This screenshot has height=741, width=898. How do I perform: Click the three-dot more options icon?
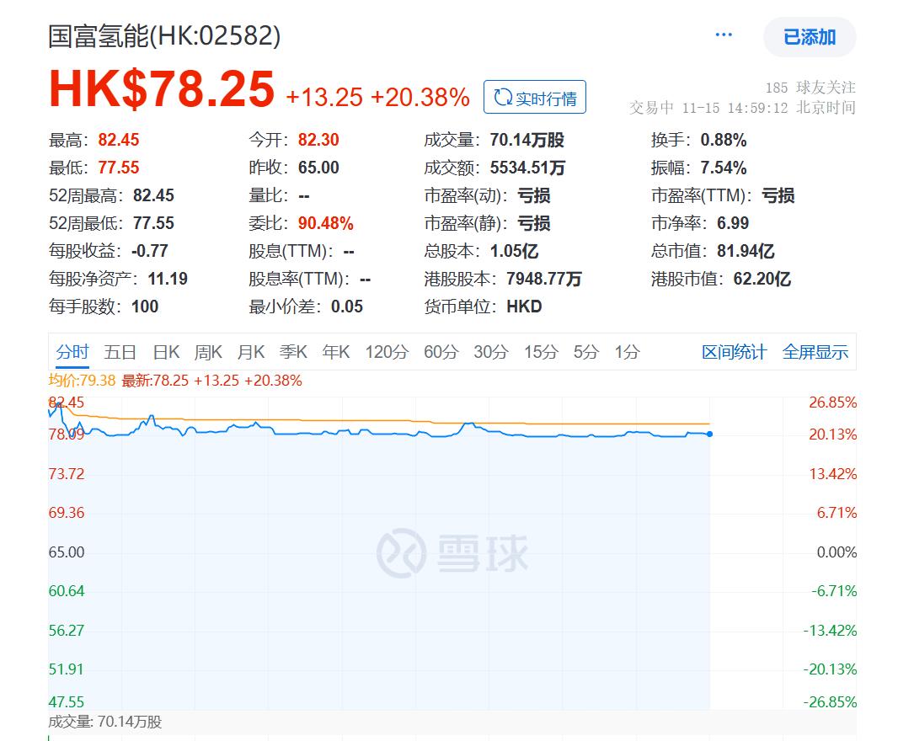point(724,35)
